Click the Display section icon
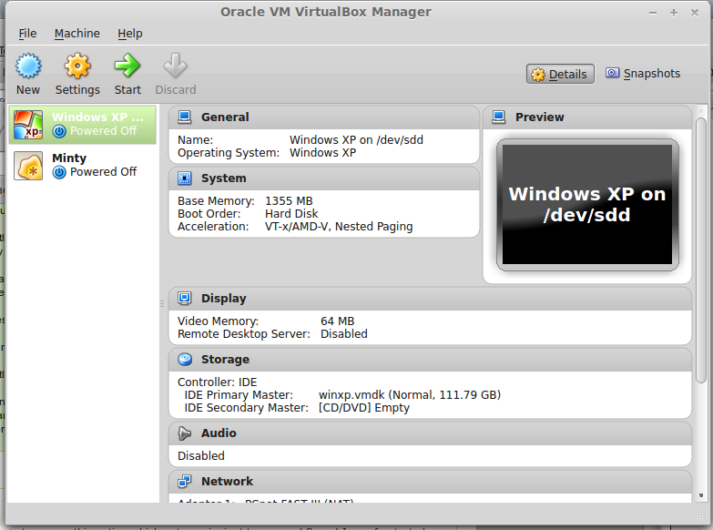 tap(185, 299)
